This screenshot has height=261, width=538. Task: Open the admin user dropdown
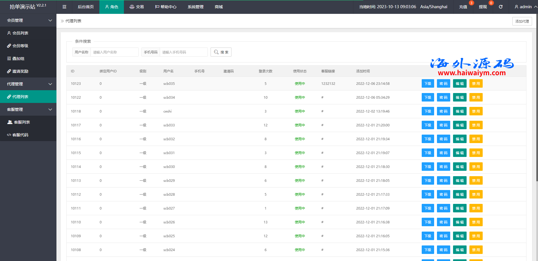(x=525, y=7)
